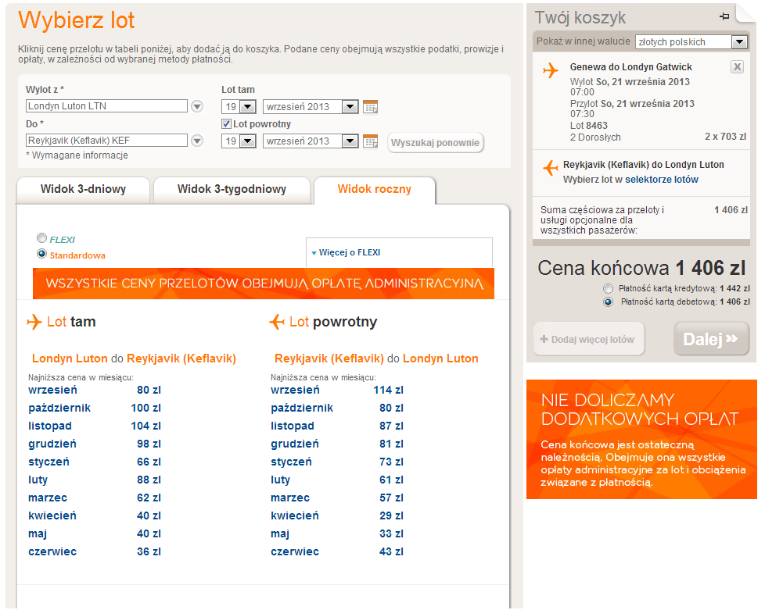Click plane icon beside Reykjavik do Londyn Luton basket item
The width and height of the screenshot is (765, 610).
551,168
